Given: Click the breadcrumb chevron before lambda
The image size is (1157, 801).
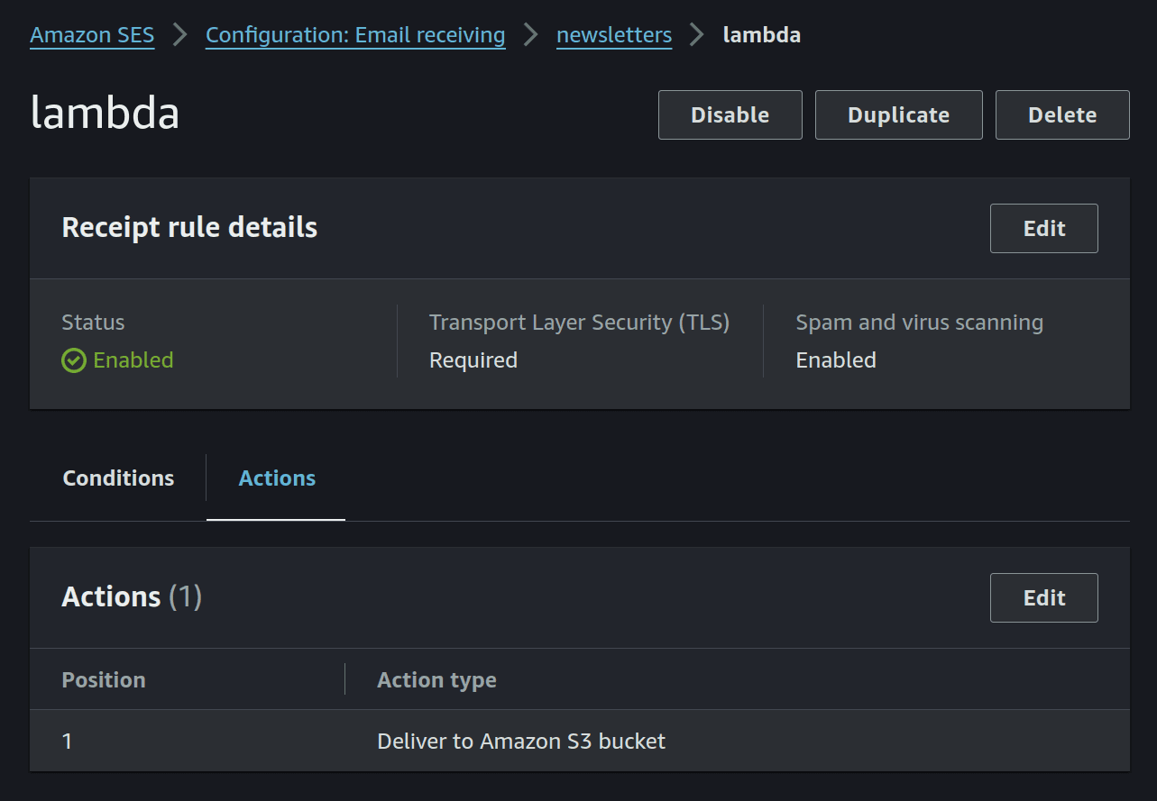Looking at the screenshot, I should pos(697,35).
